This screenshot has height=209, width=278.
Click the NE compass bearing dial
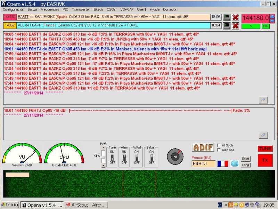pyautogui.click(x=175, y=156)
